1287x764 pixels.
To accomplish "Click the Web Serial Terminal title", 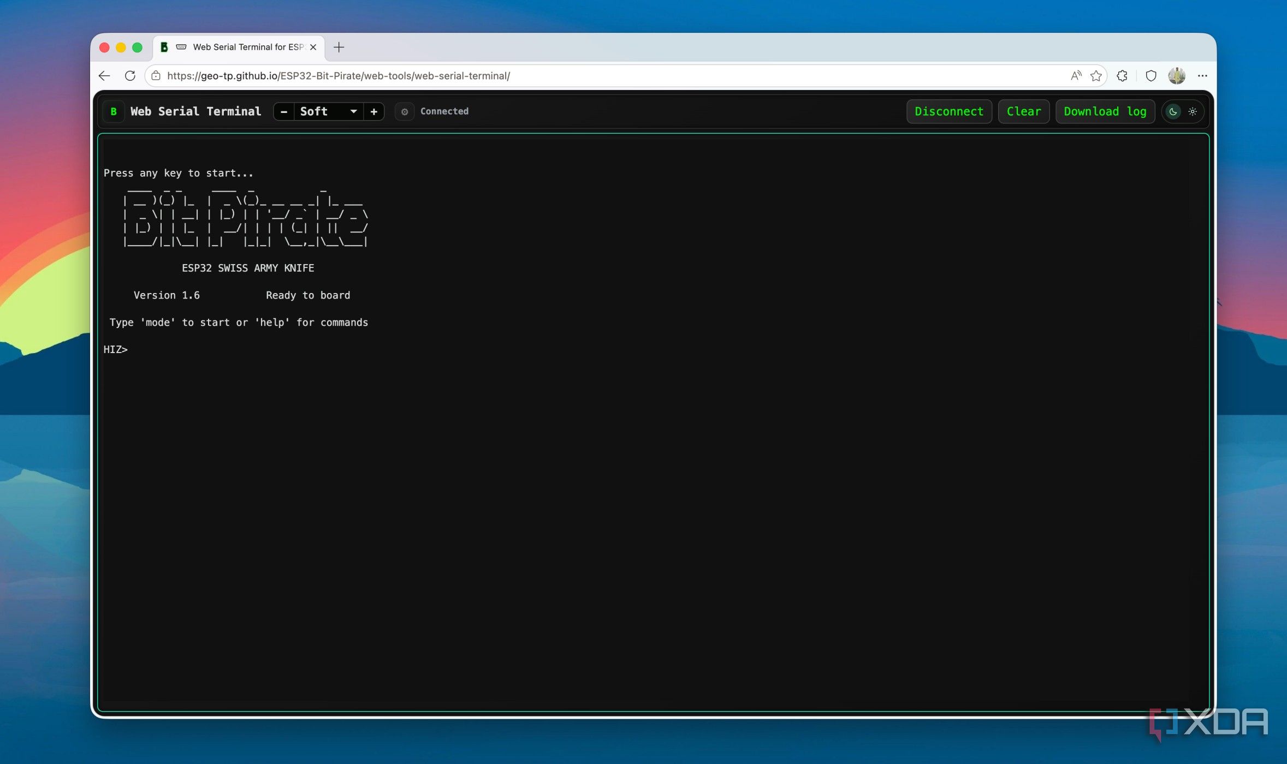I will point(195,111).
